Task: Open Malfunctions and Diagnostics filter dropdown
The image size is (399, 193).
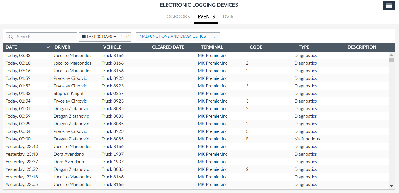Action: point(178,37)
